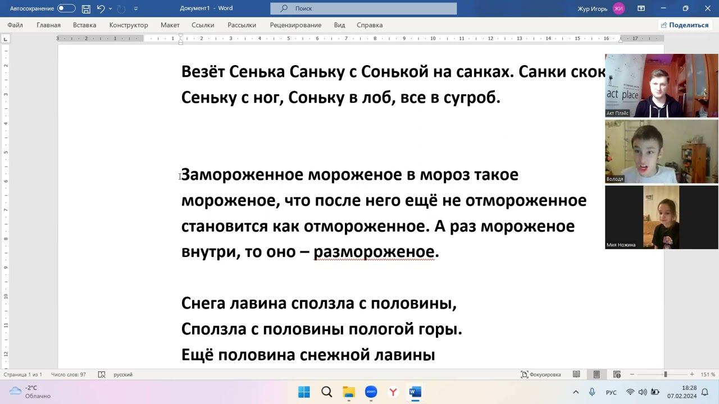Click the Акт Плэйс video thumbnail

tap(661, 85)
